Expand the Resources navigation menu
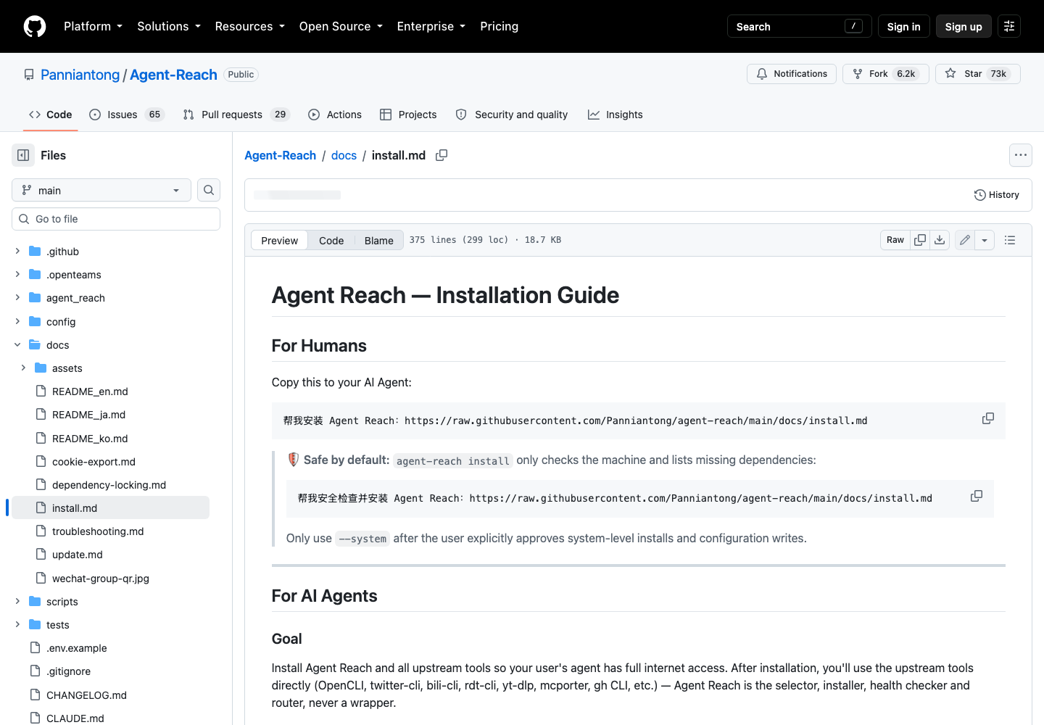 (250, 26)
